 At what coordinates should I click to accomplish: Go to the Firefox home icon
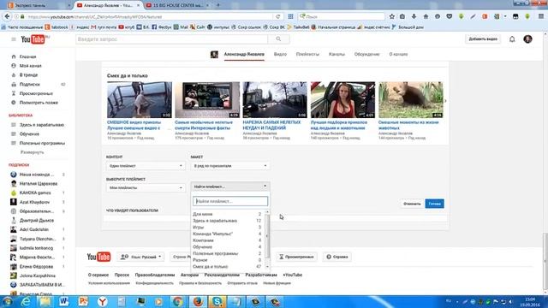426,16
